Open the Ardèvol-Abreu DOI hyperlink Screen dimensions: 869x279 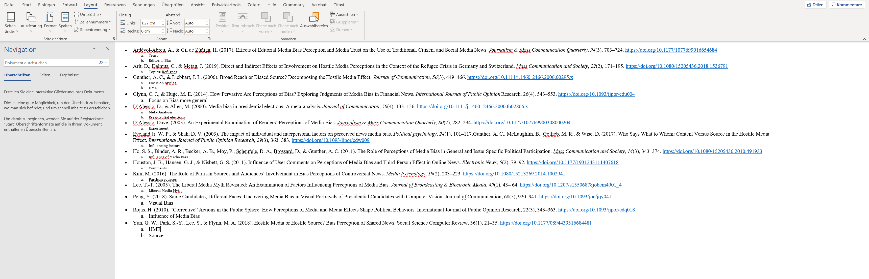click(x=671, y=50)
